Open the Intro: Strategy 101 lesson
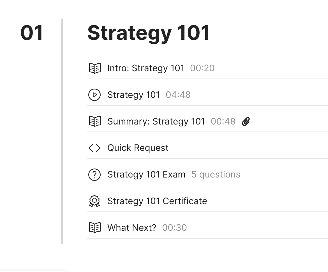 point(146,68)
